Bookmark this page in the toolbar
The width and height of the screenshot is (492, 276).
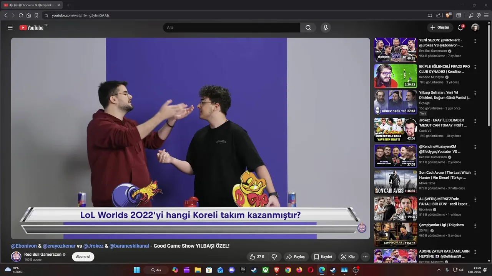36,15
